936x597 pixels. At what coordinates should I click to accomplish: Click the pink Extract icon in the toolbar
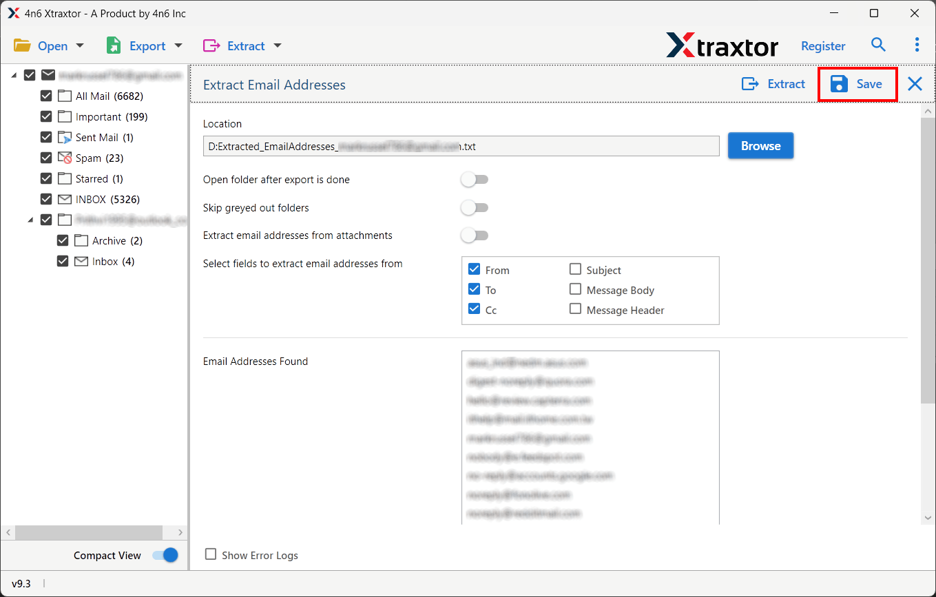click(x=211, y=45)
